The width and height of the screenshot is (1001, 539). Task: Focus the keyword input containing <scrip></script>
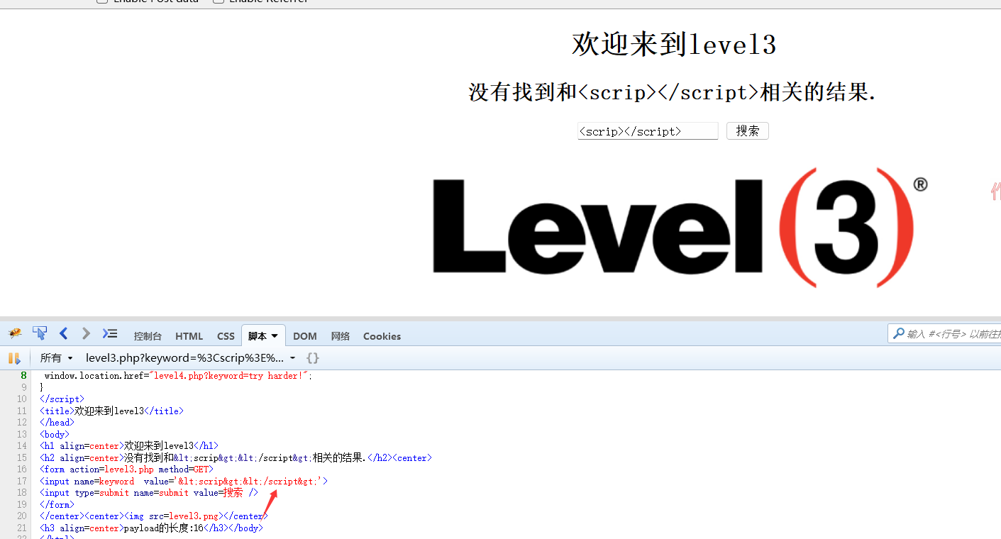648,131
